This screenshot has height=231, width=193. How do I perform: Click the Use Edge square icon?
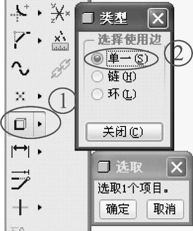[21, 124]
